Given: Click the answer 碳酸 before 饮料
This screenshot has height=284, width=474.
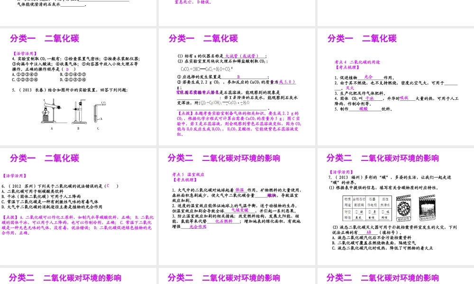Looking at the screenshot, I should (364, 109).
